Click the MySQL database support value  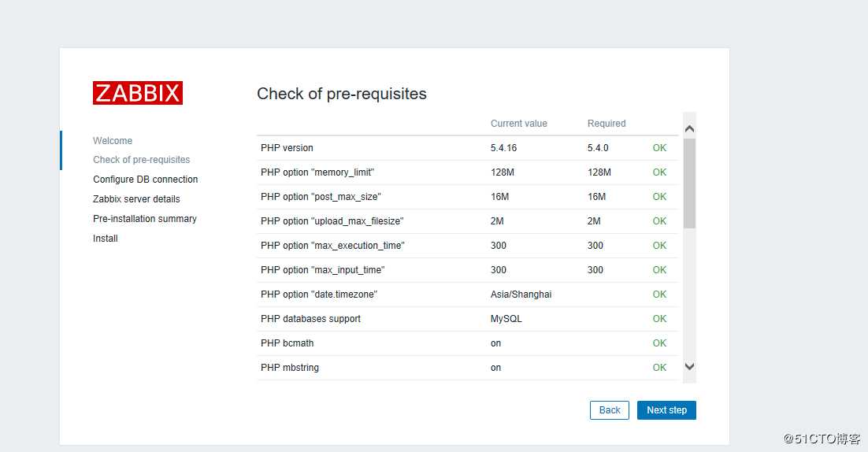506,318
